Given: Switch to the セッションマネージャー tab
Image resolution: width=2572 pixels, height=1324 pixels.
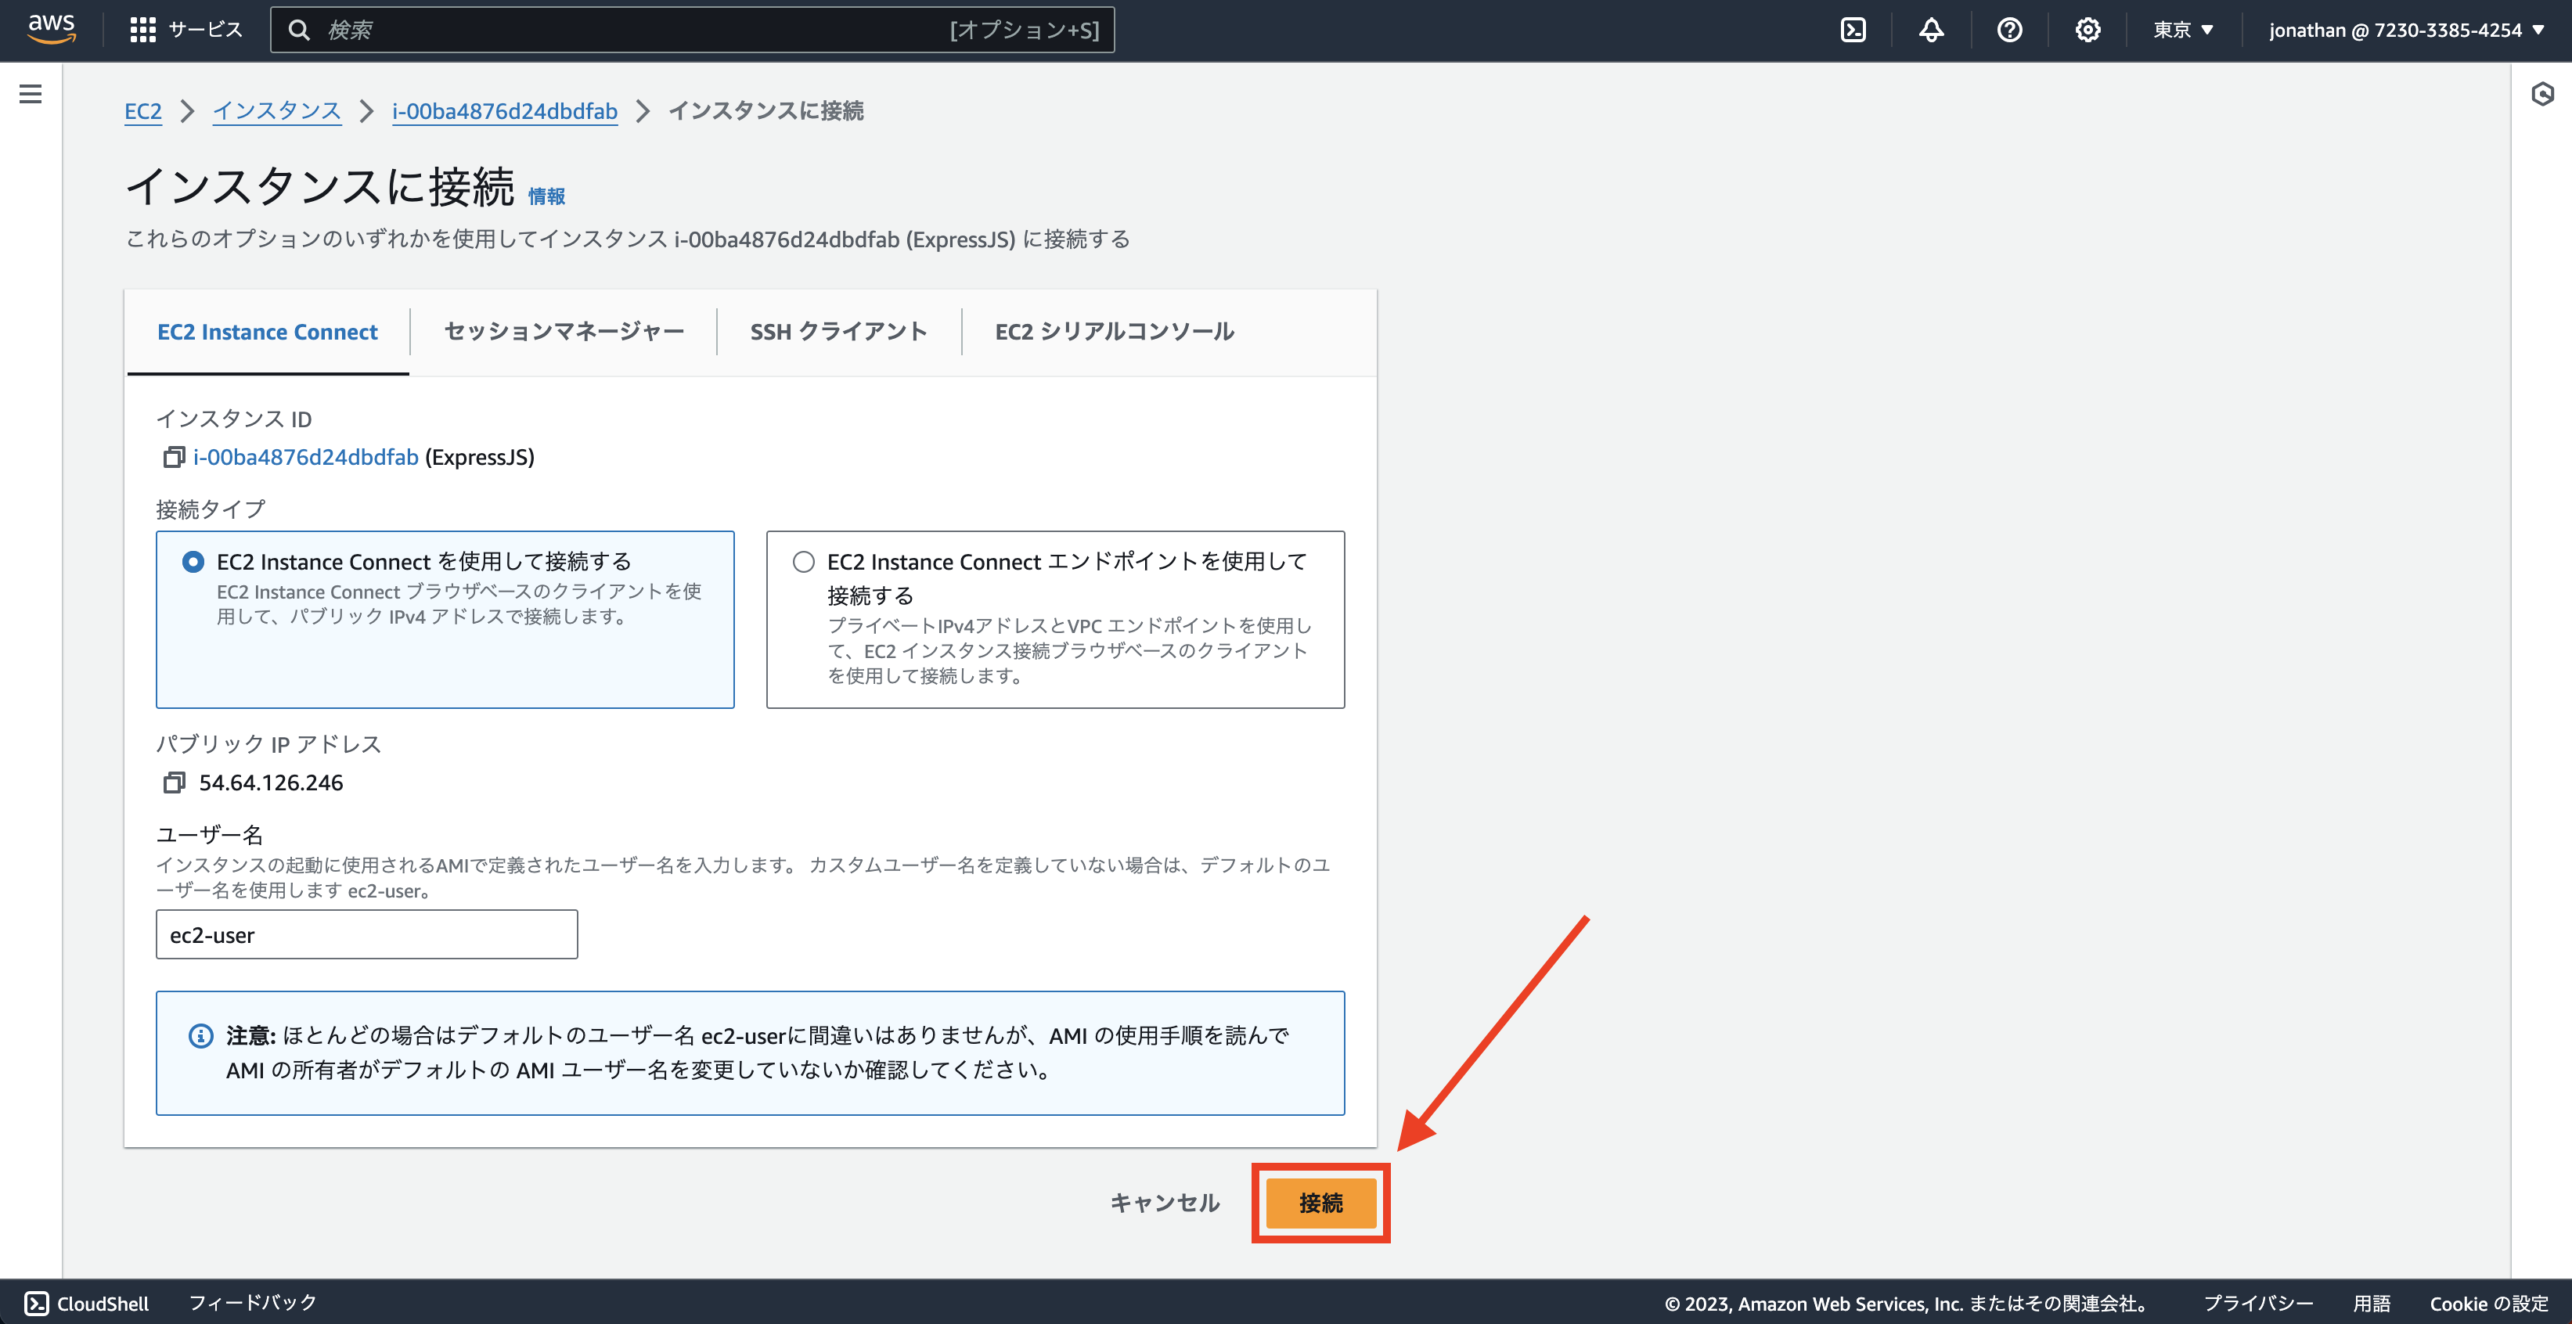Looking at the screenshot, I should point(563,330).
